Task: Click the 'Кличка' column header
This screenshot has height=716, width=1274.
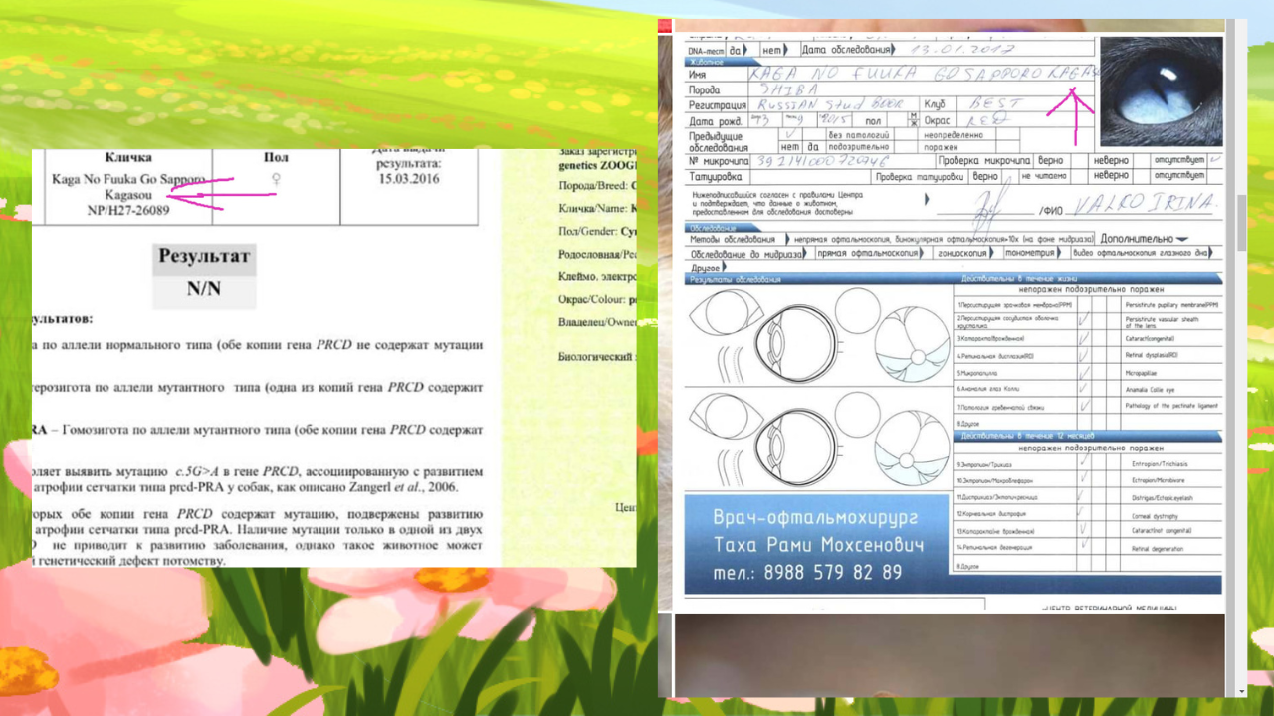Action: tap(127, 157)
